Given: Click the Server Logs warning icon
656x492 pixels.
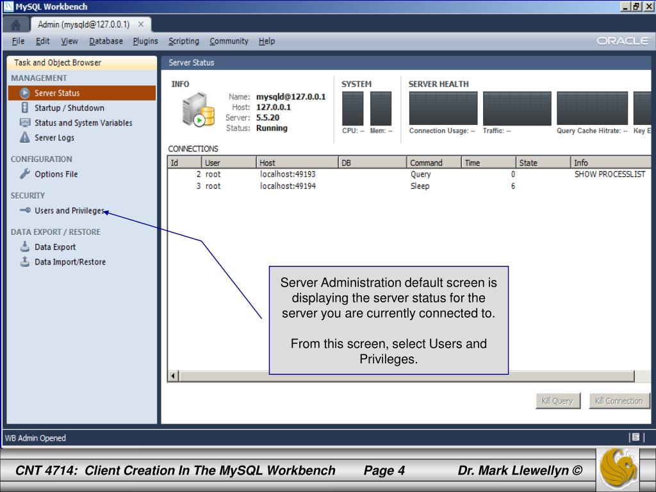Looking at the screenshot, I should pos(25,137).
